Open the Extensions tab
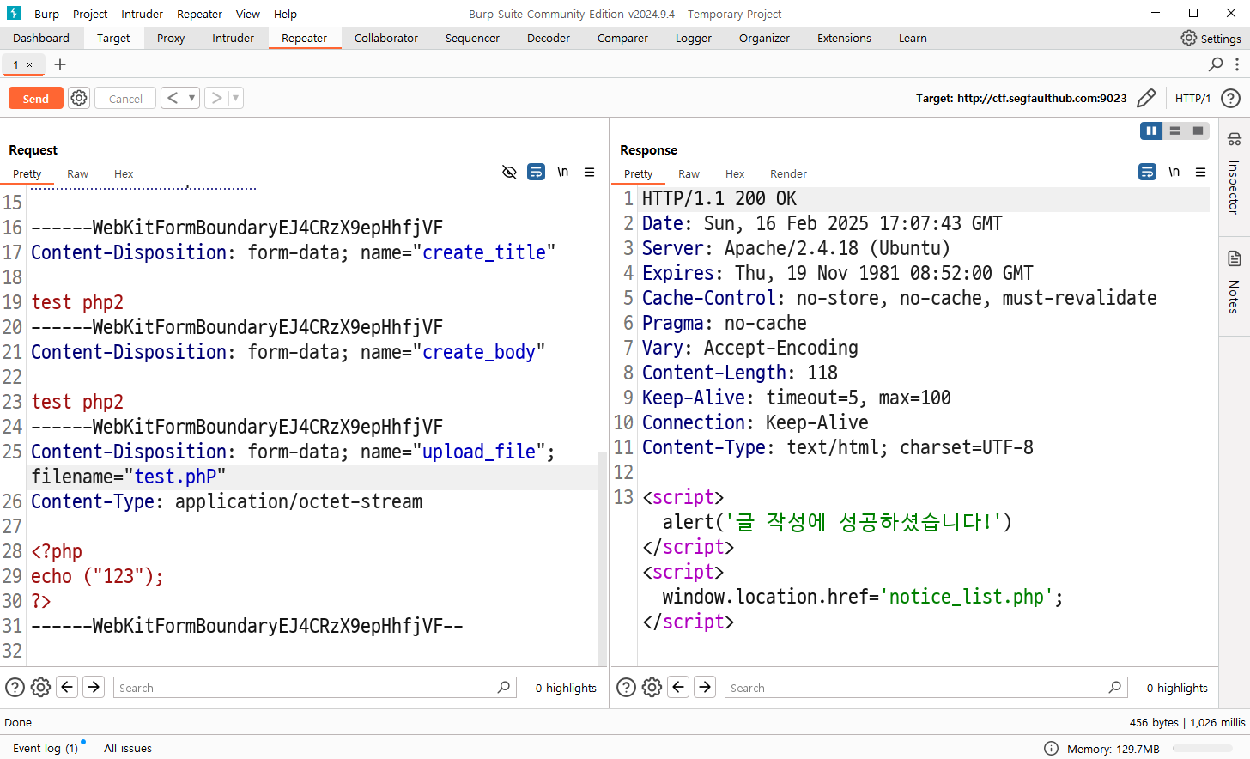 coord(844,38)
